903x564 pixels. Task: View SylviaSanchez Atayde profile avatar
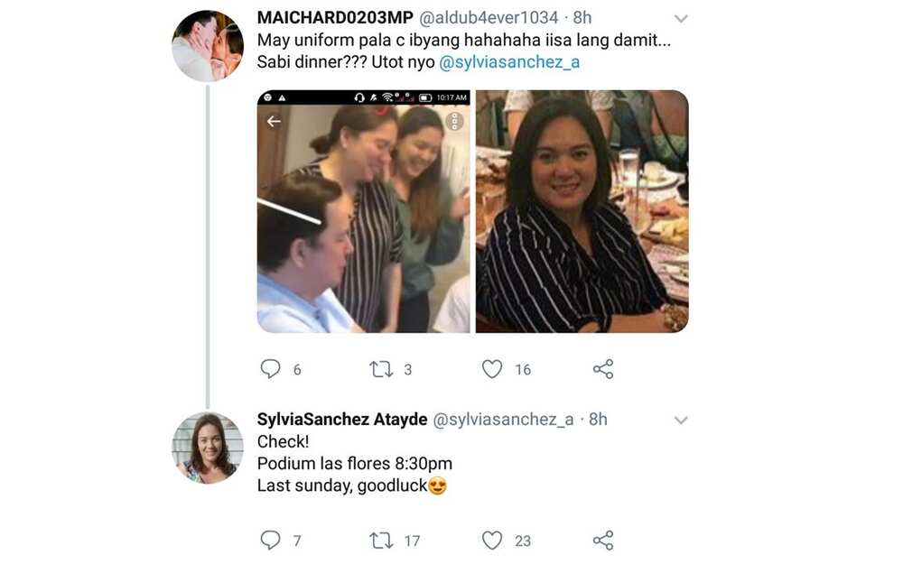point(208,448)
